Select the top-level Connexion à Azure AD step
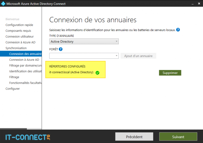This screenshot has width=203, height=143. (20, 42)
